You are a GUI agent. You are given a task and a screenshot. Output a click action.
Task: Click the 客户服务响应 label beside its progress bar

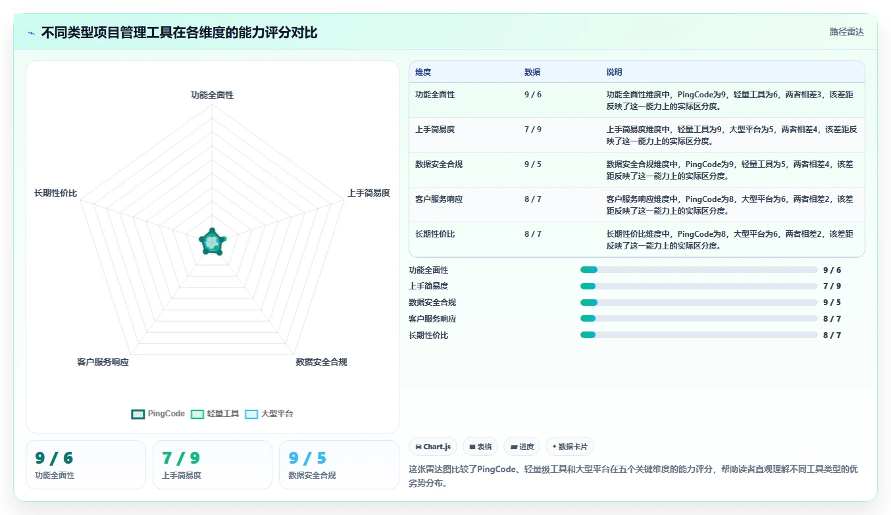click(432, 319)
